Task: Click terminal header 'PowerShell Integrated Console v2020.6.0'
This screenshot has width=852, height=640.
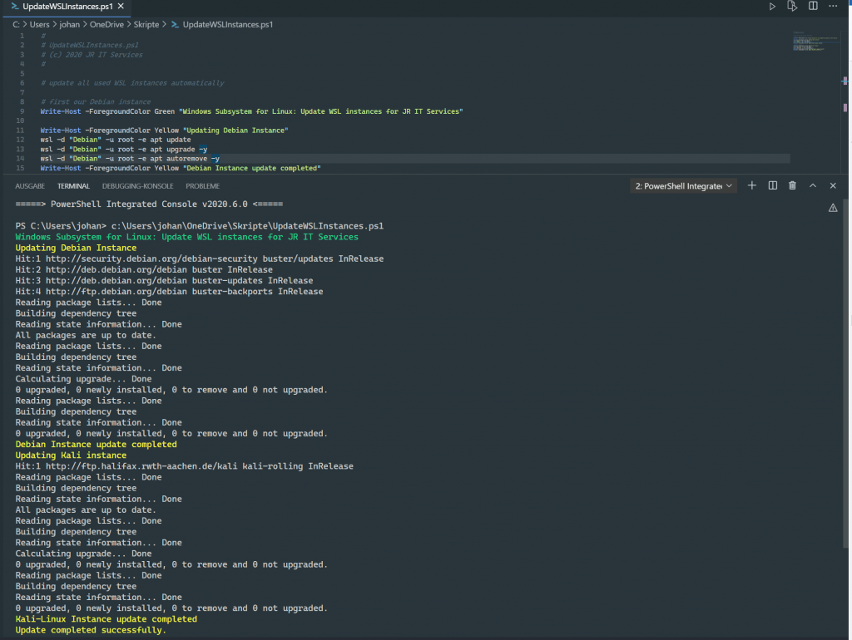Action: pos(149,204)
